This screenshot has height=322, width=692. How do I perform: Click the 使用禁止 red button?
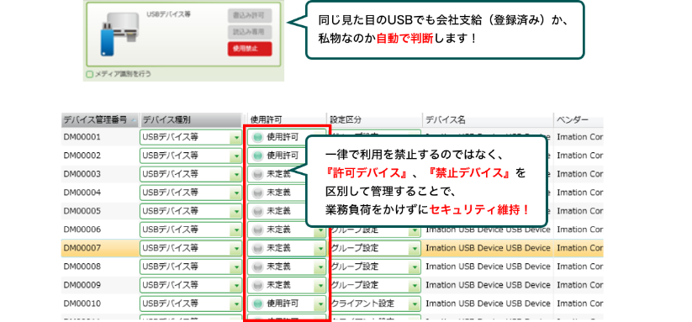250,49
